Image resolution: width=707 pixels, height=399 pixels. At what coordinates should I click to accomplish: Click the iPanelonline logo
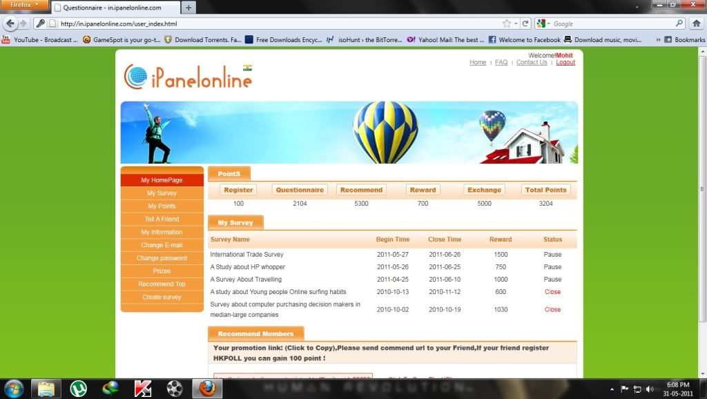point(188,77)
